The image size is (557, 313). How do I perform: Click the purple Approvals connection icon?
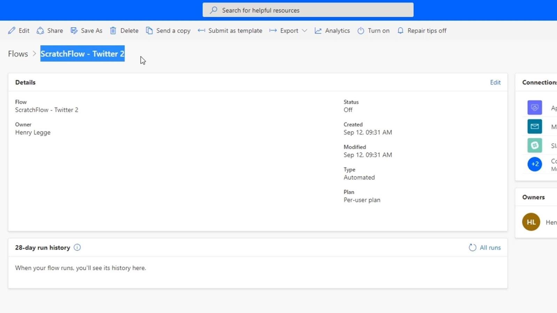pyautogui.click(x=535, y=107)
